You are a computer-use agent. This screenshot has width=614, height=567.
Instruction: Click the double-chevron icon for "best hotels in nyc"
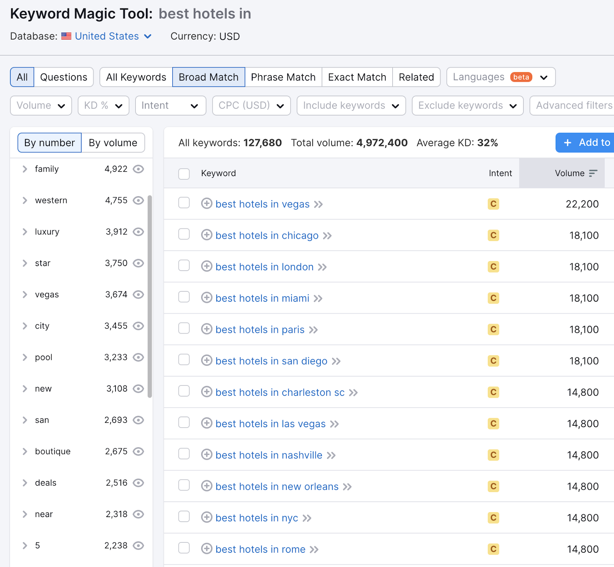pyautogui.click(x=307, y=518)
